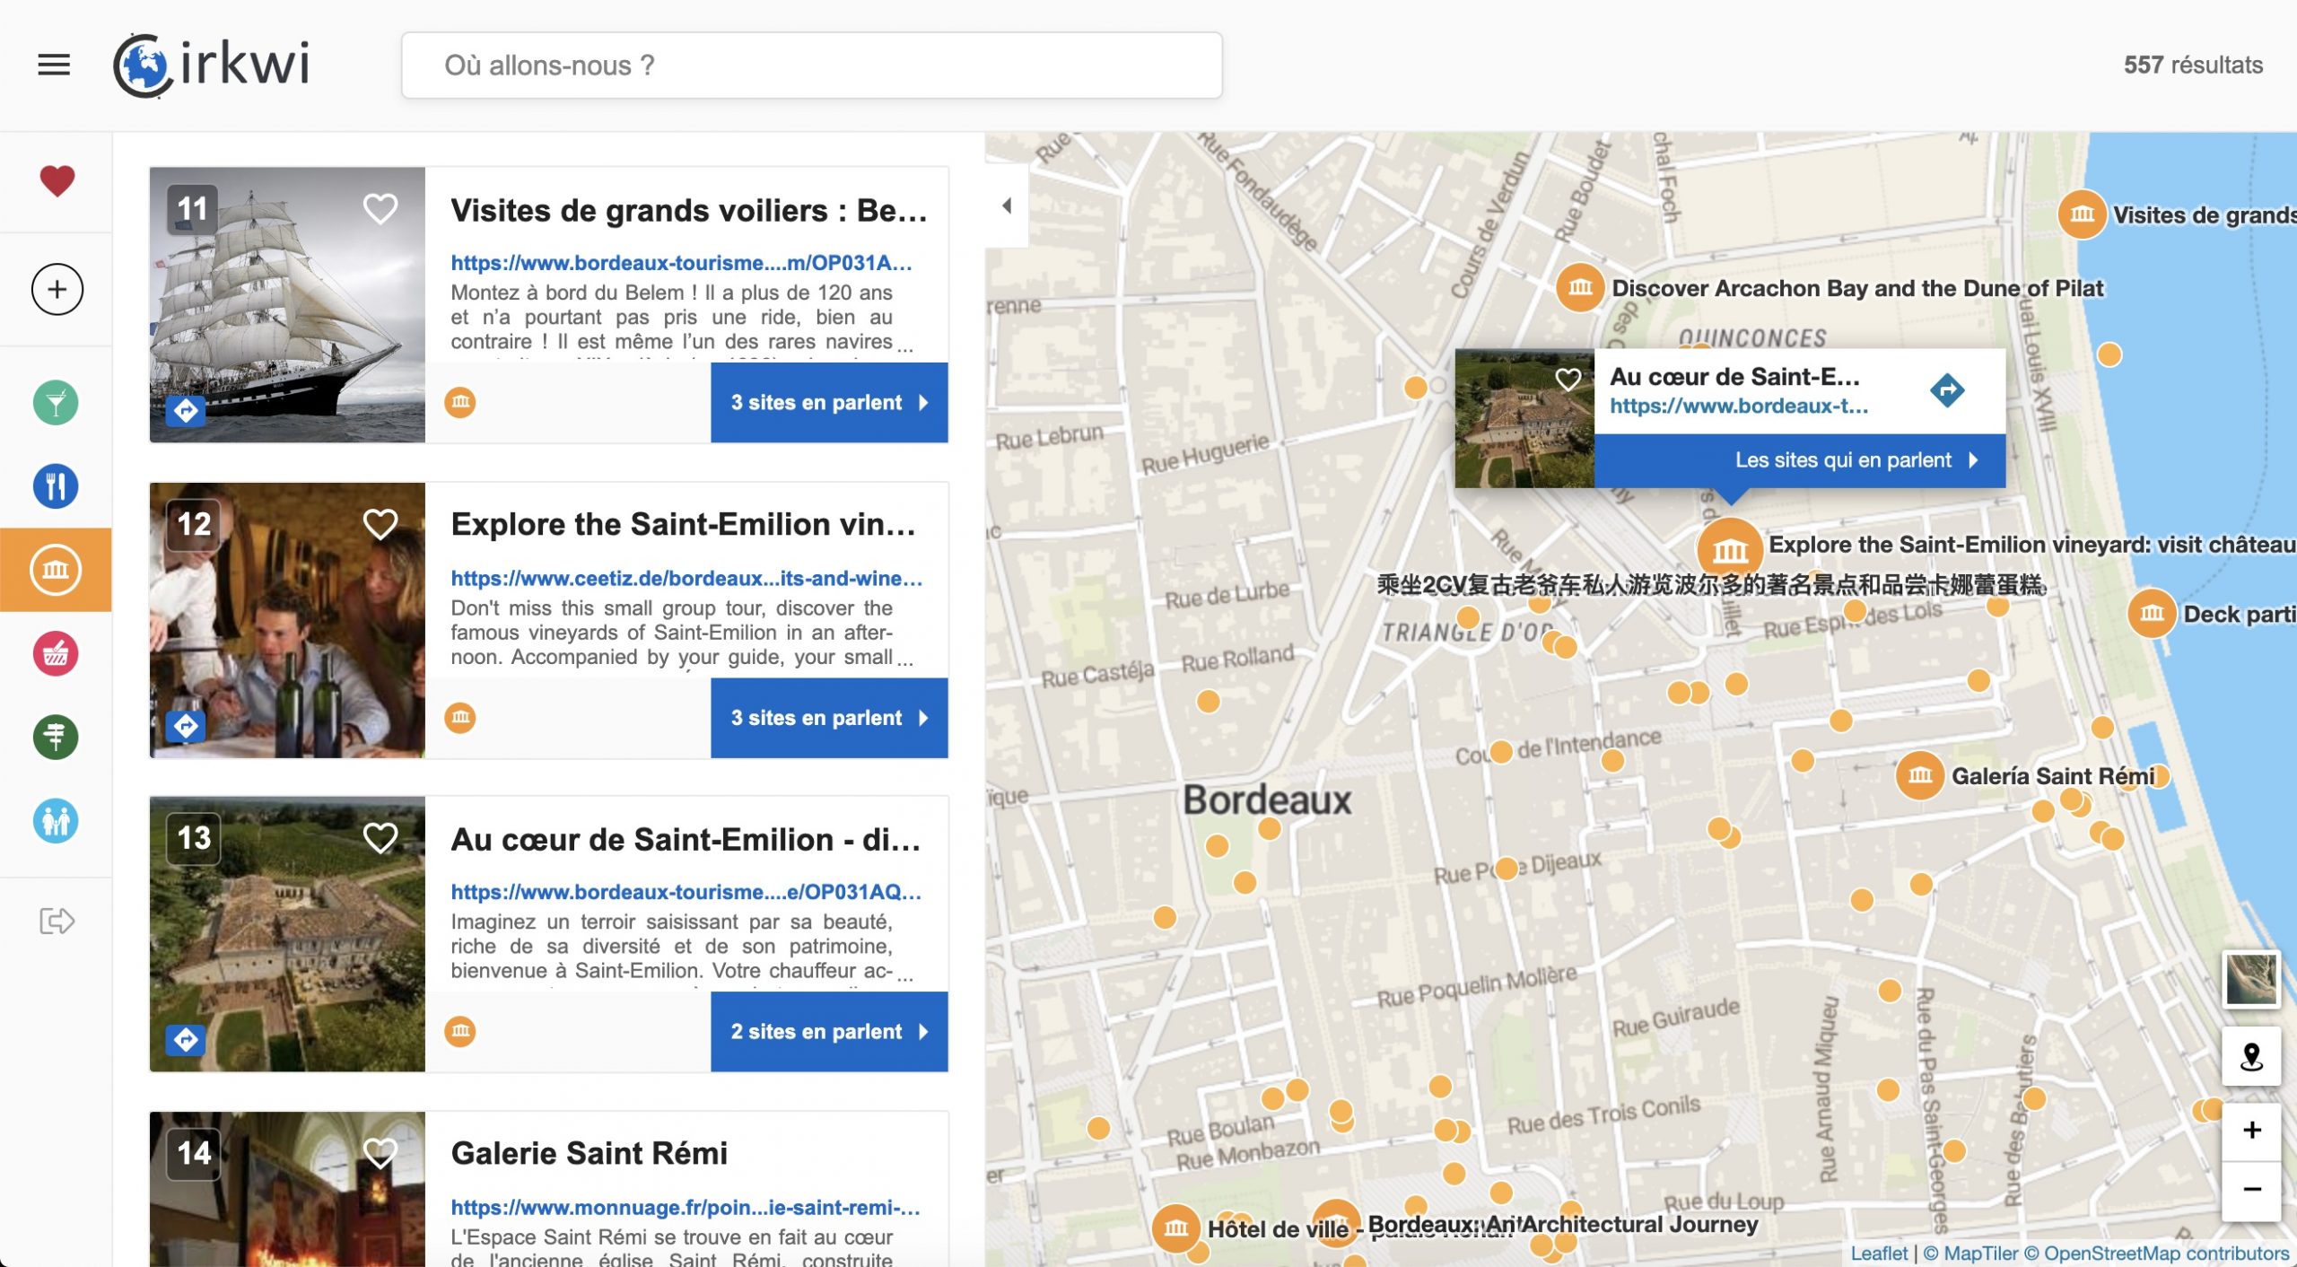Open directions icon on card 13 thumbnail

[186, 1040]
